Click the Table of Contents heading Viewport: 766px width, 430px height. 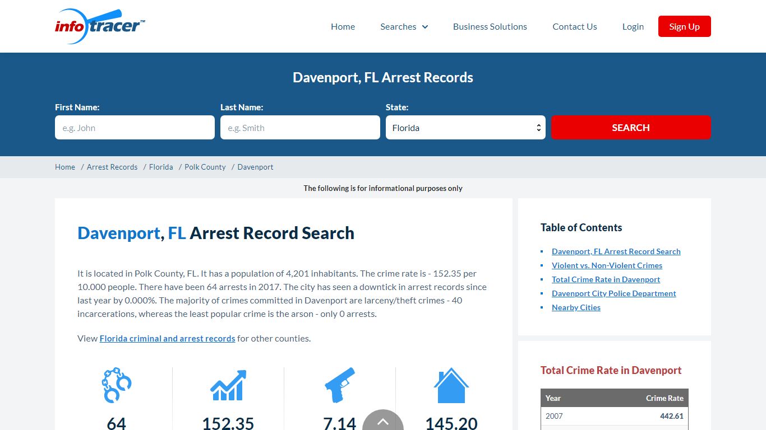click(581, 227)
